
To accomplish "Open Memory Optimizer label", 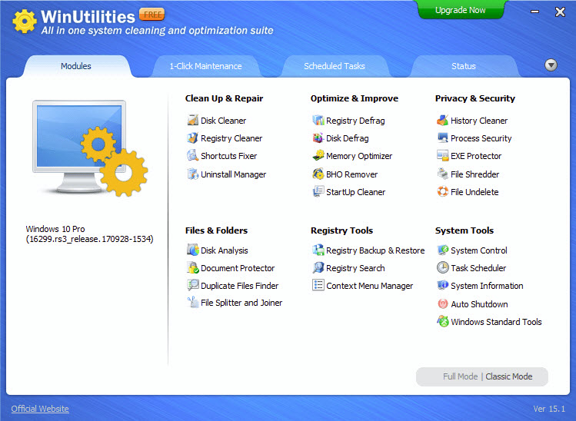I will coord(359,156).
